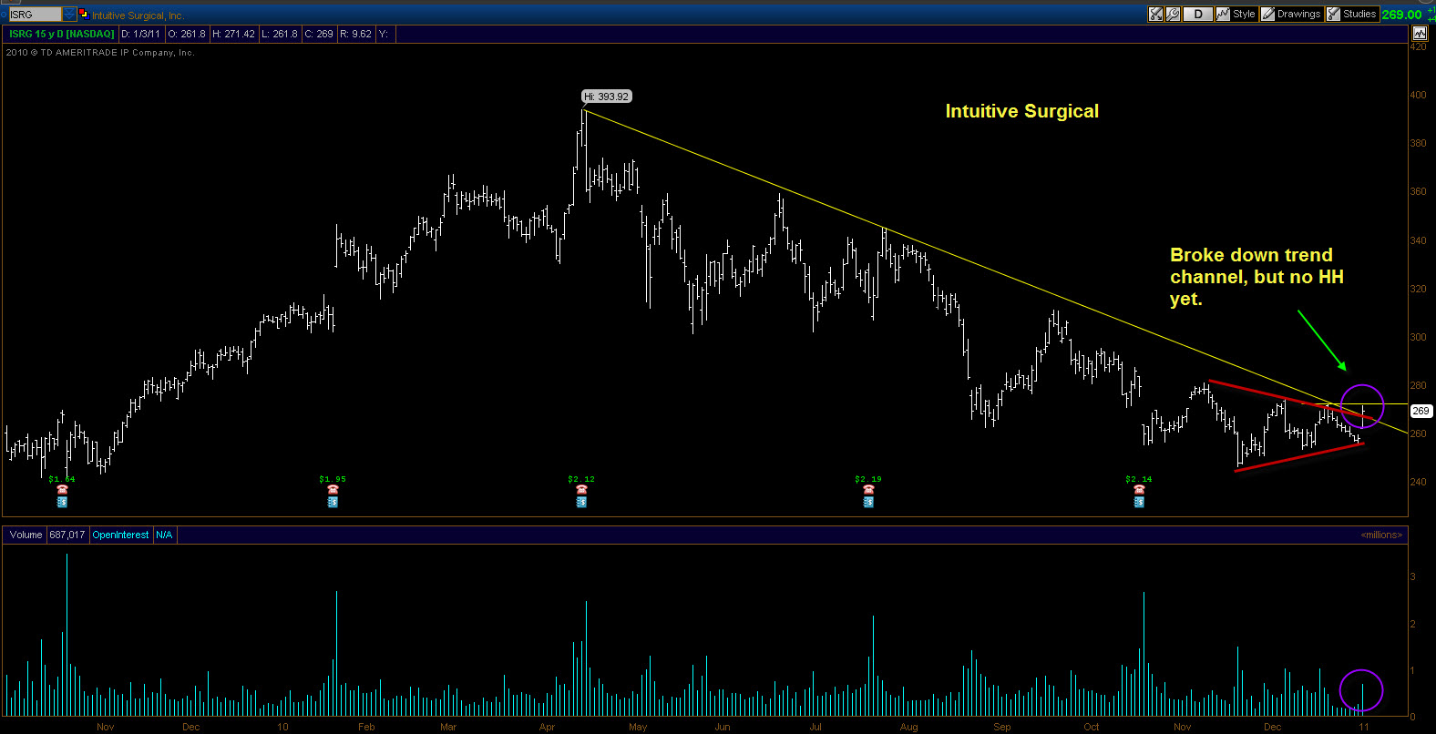Click the chart mode icon above price axis
The height and width of the screenshot is (734, 1436).
1420,34
